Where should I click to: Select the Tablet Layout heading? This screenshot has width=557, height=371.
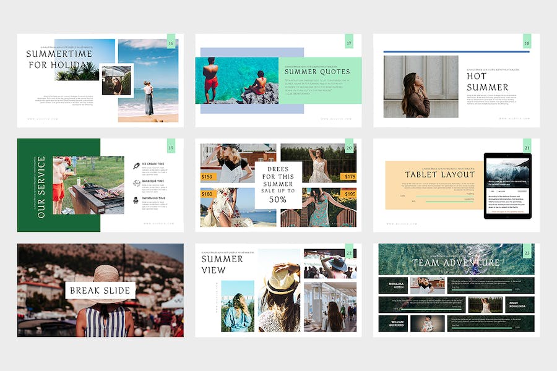coord(440,174)
